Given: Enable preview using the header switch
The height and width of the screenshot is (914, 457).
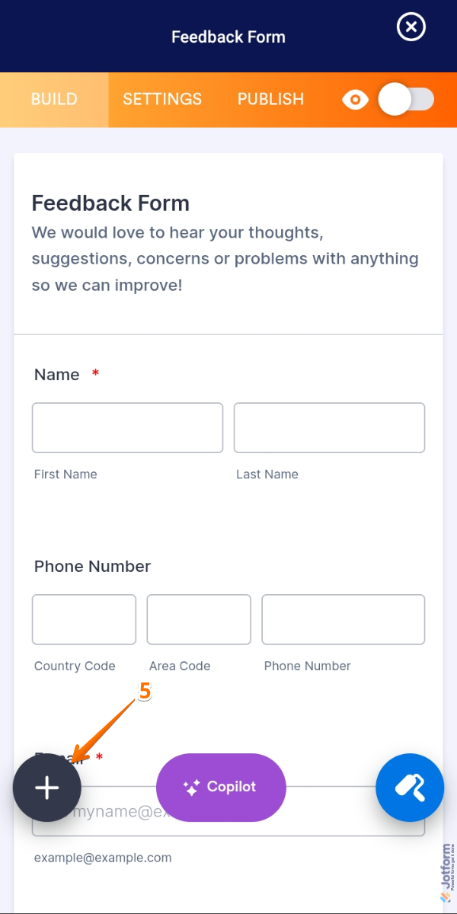Looking at the screenshot, I should (x=406, y=100).
